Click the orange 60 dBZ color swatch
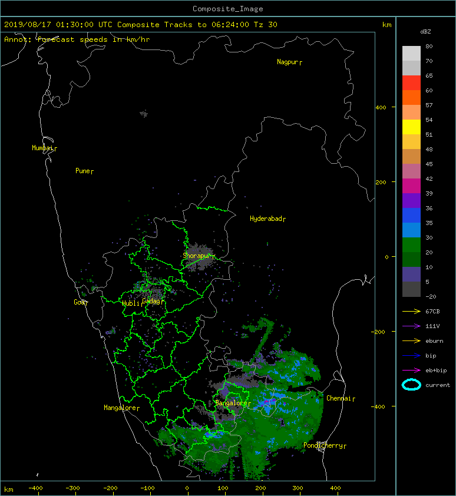This screenshot has height=496, width=456. pos(411,97)
